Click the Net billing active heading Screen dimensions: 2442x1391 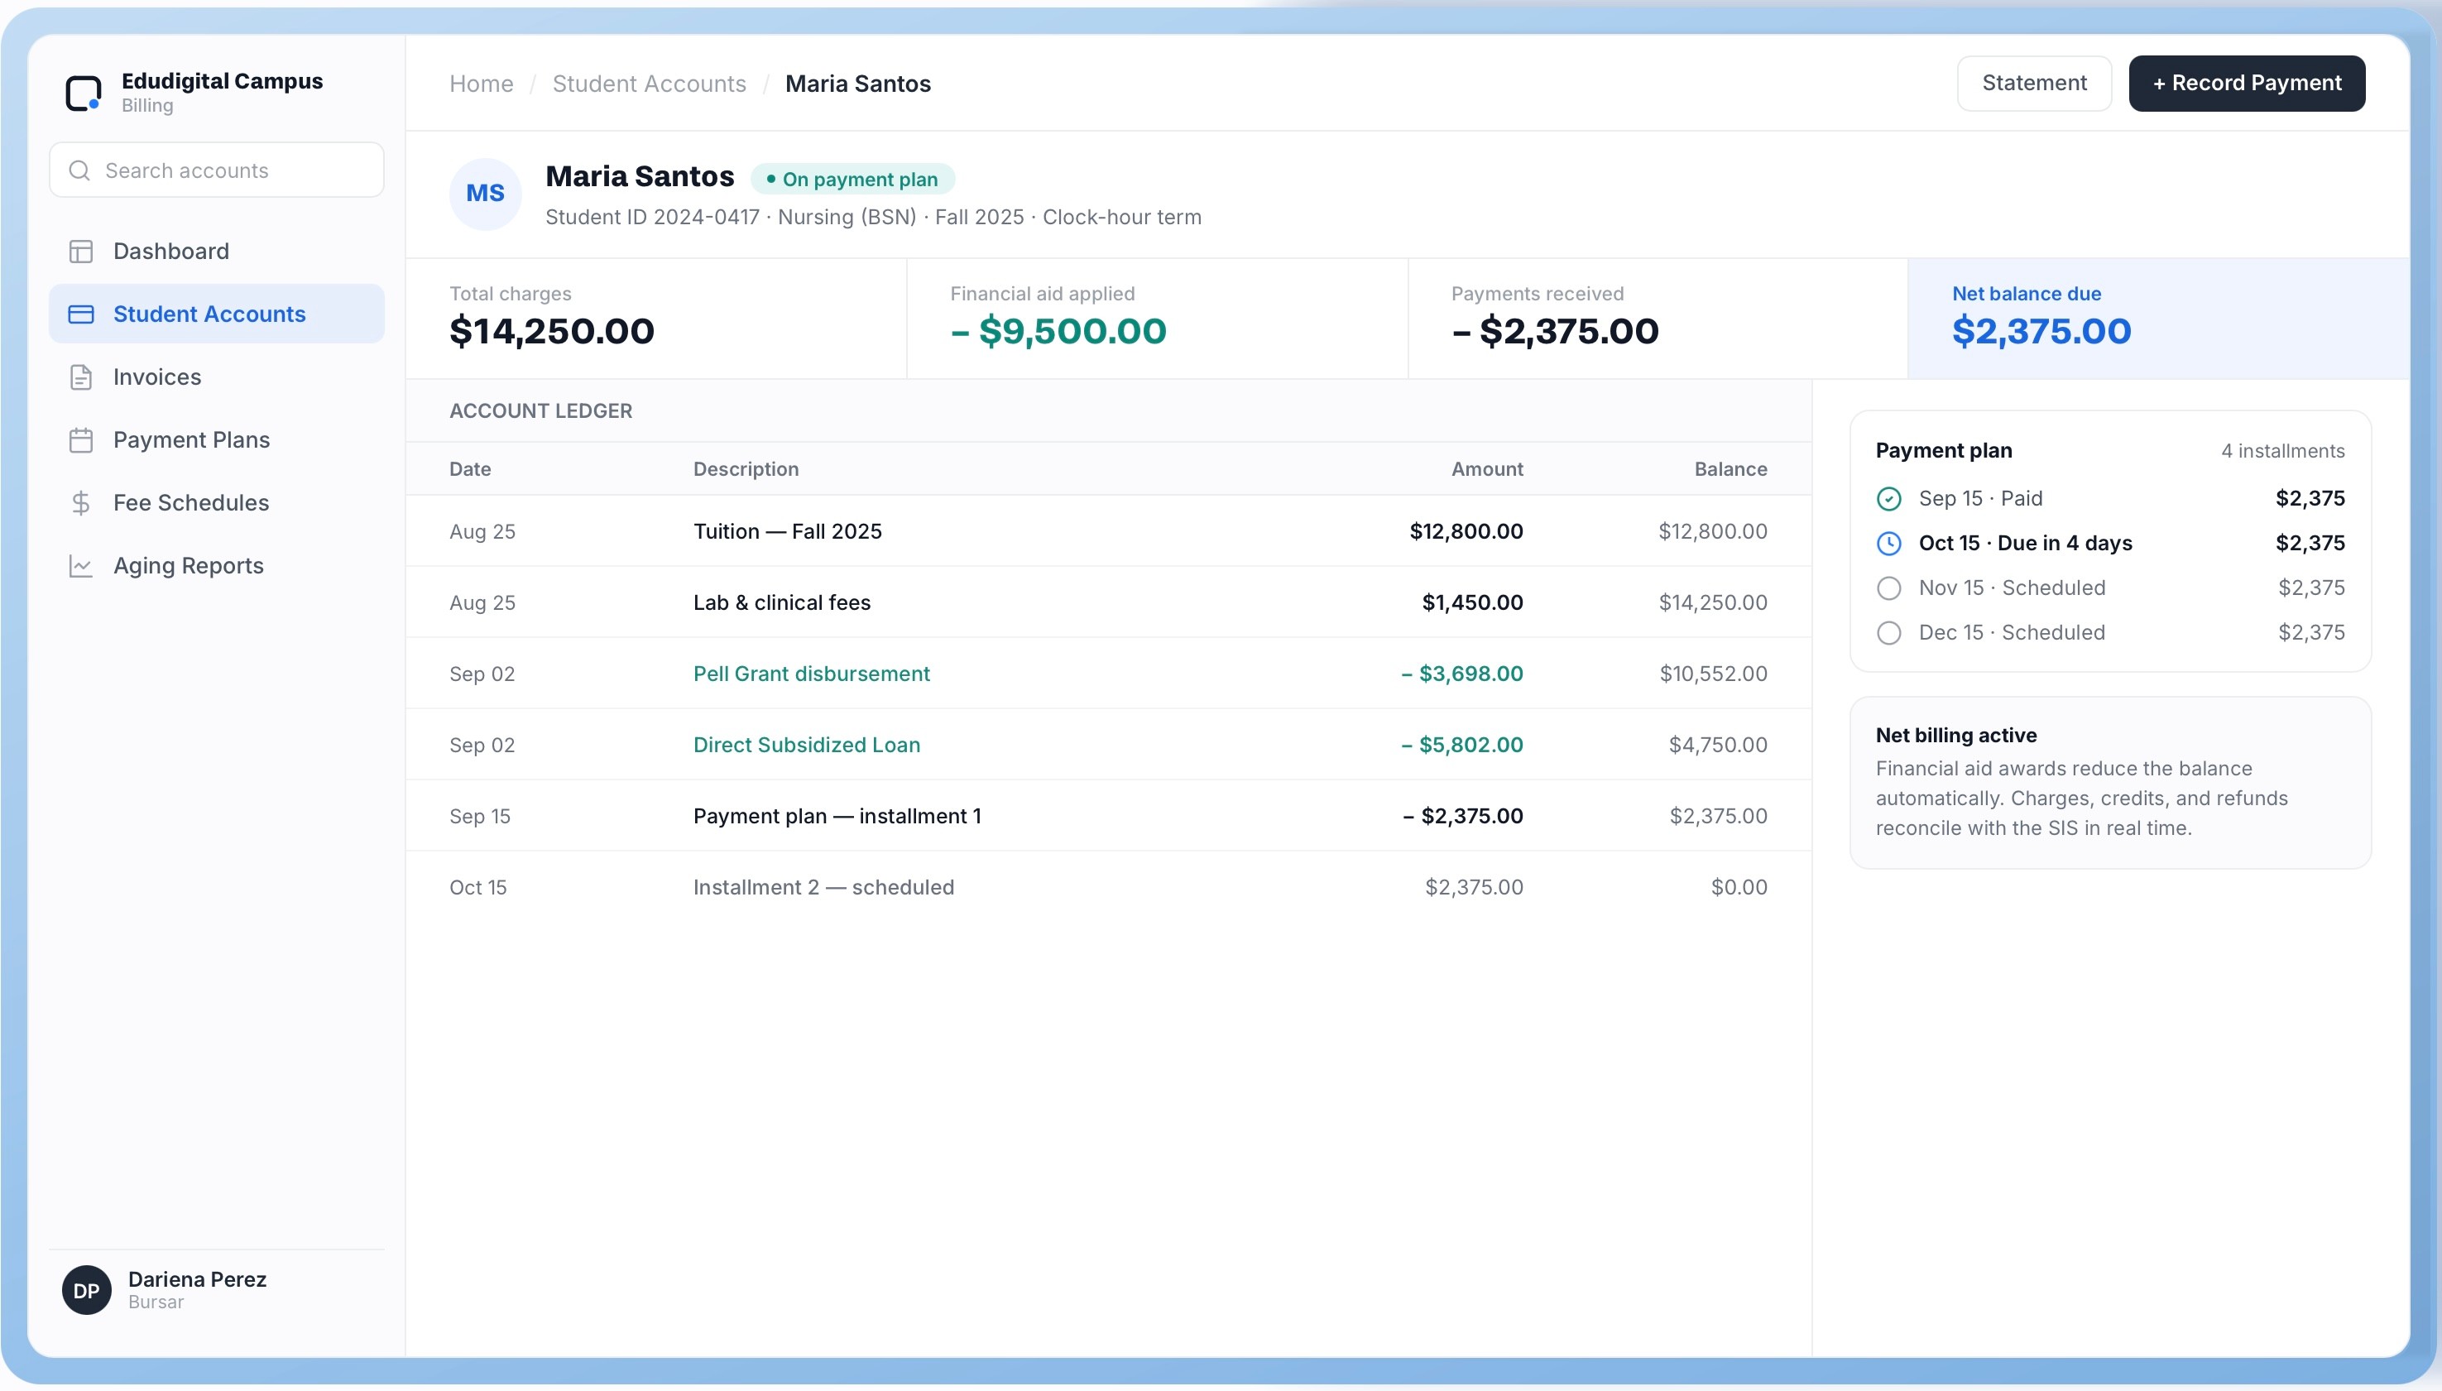coord(1955,736)
